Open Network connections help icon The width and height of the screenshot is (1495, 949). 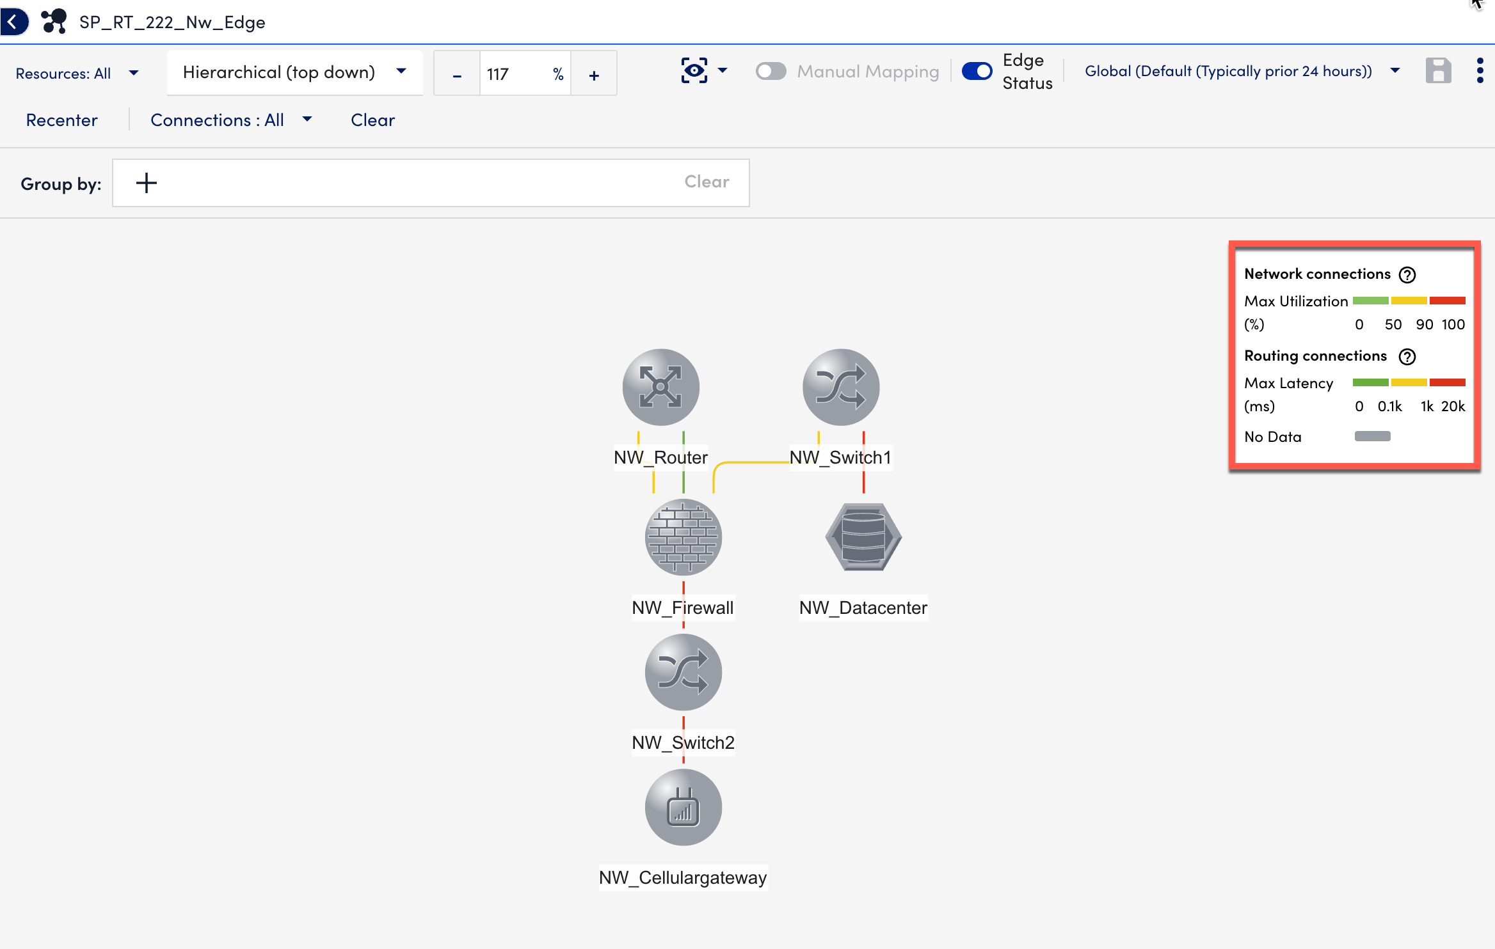[x=1407, y=274]
